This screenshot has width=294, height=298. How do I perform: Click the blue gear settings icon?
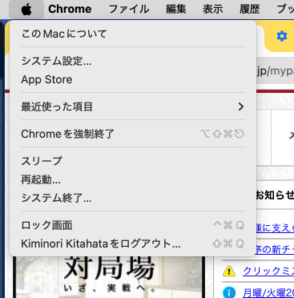click(282, 36)
